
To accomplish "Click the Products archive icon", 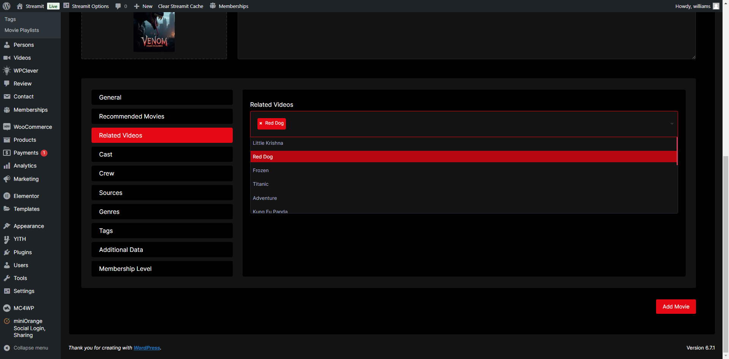I will 7,140.
